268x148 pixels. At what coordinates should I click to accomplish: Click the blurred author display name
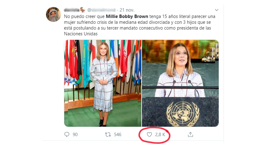coord(72,10)
